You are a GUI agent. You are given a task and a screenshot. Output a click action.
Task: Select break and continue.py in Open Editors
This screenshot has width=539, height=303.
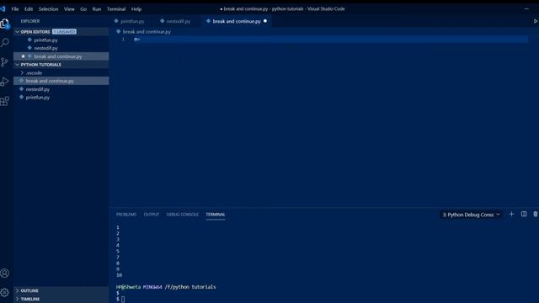61,56
